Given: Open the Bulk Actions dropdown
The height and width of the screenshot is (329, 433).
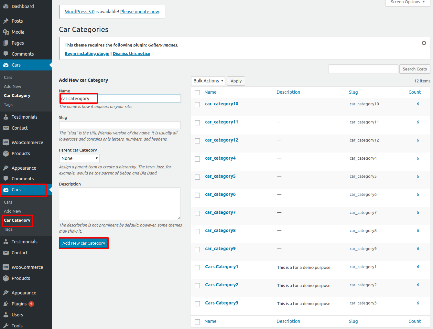Looking at the screenshot, I should click(x=208, y=81).
